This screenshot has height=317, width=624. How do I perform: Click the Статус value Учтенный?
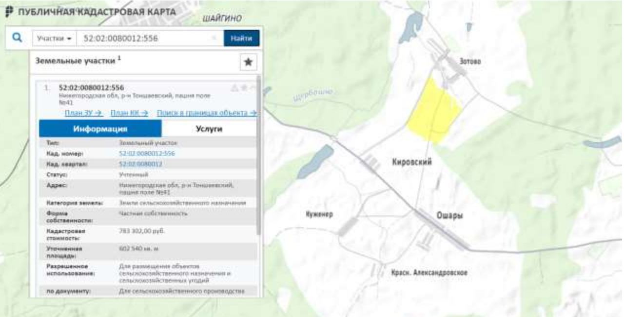click(134, 174)
